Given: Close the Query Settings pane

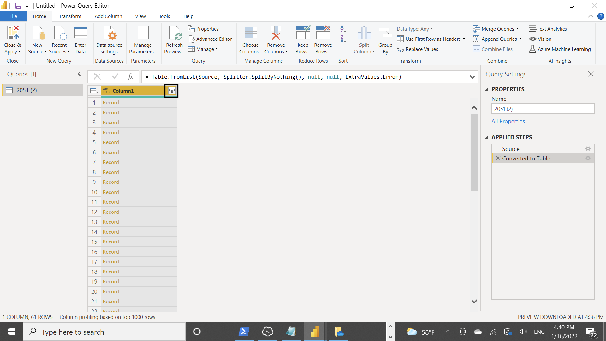Looking at the screenshot, I should pos(591,74).
